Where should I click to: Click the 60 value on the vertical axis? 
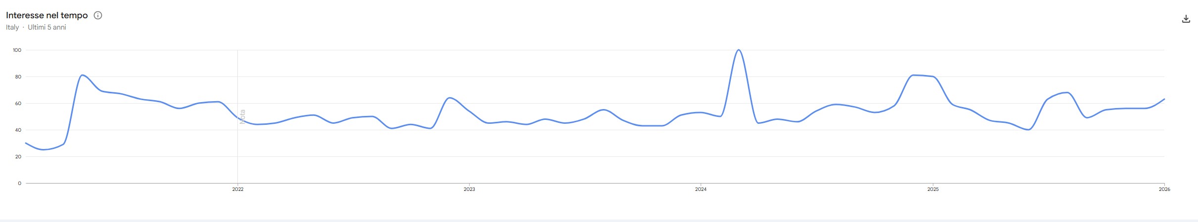tap(18, 104)
